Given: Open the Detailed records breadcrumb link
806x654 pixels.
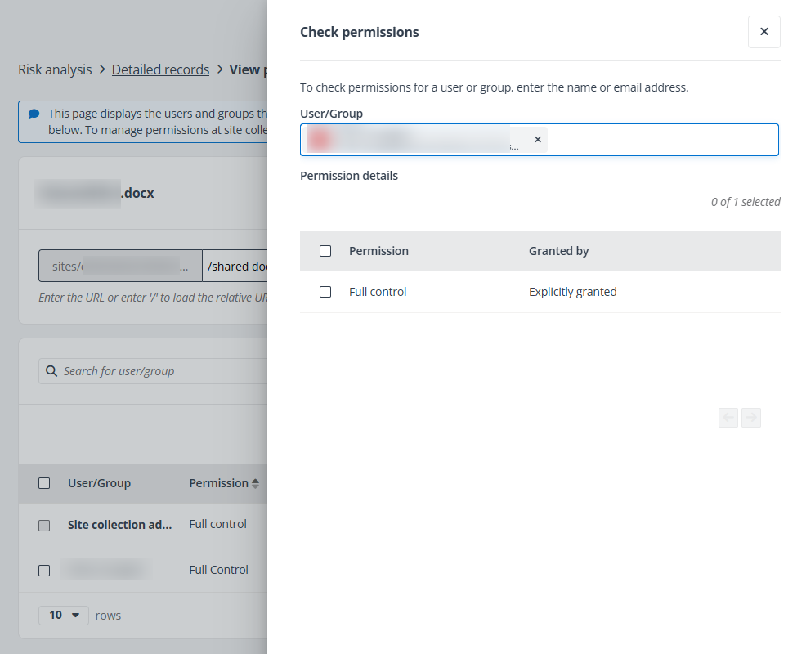Looking at the screenshot, I should coord(160,69).
